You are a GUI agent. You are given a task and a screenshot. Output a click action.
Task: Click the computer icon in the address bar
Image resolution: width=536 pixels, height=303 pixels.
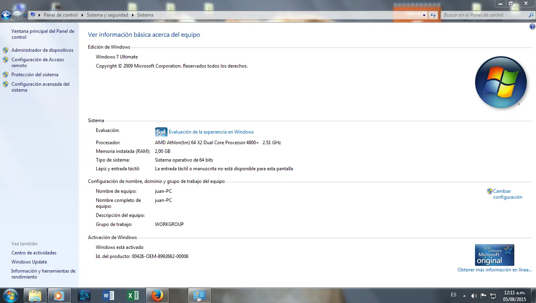click(x=33, y=15)
